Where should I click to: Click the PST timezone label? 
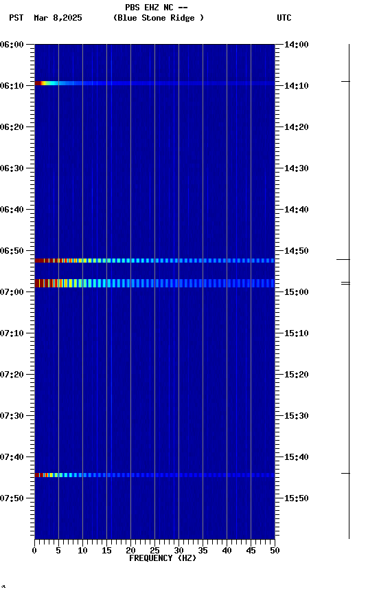[16, 18]
